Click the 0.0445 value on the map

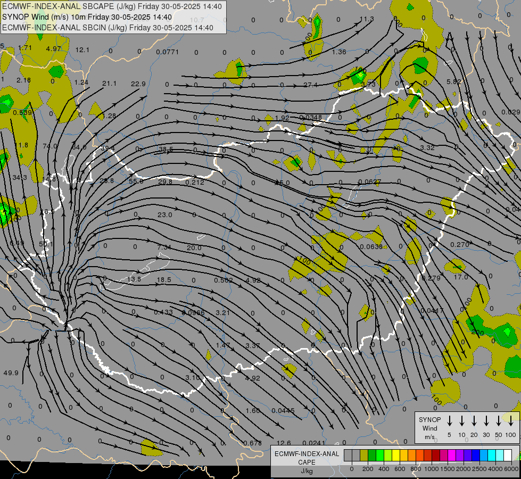tap(283, 411)
